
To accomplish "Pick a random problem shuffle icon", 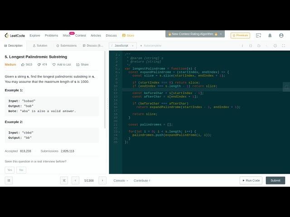I will (x=64, y=180).
